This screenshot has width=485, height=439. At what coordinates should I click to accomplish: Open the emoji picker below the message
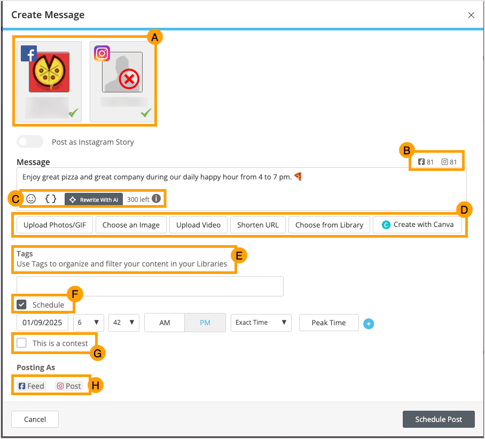click(x=31, y=198)
